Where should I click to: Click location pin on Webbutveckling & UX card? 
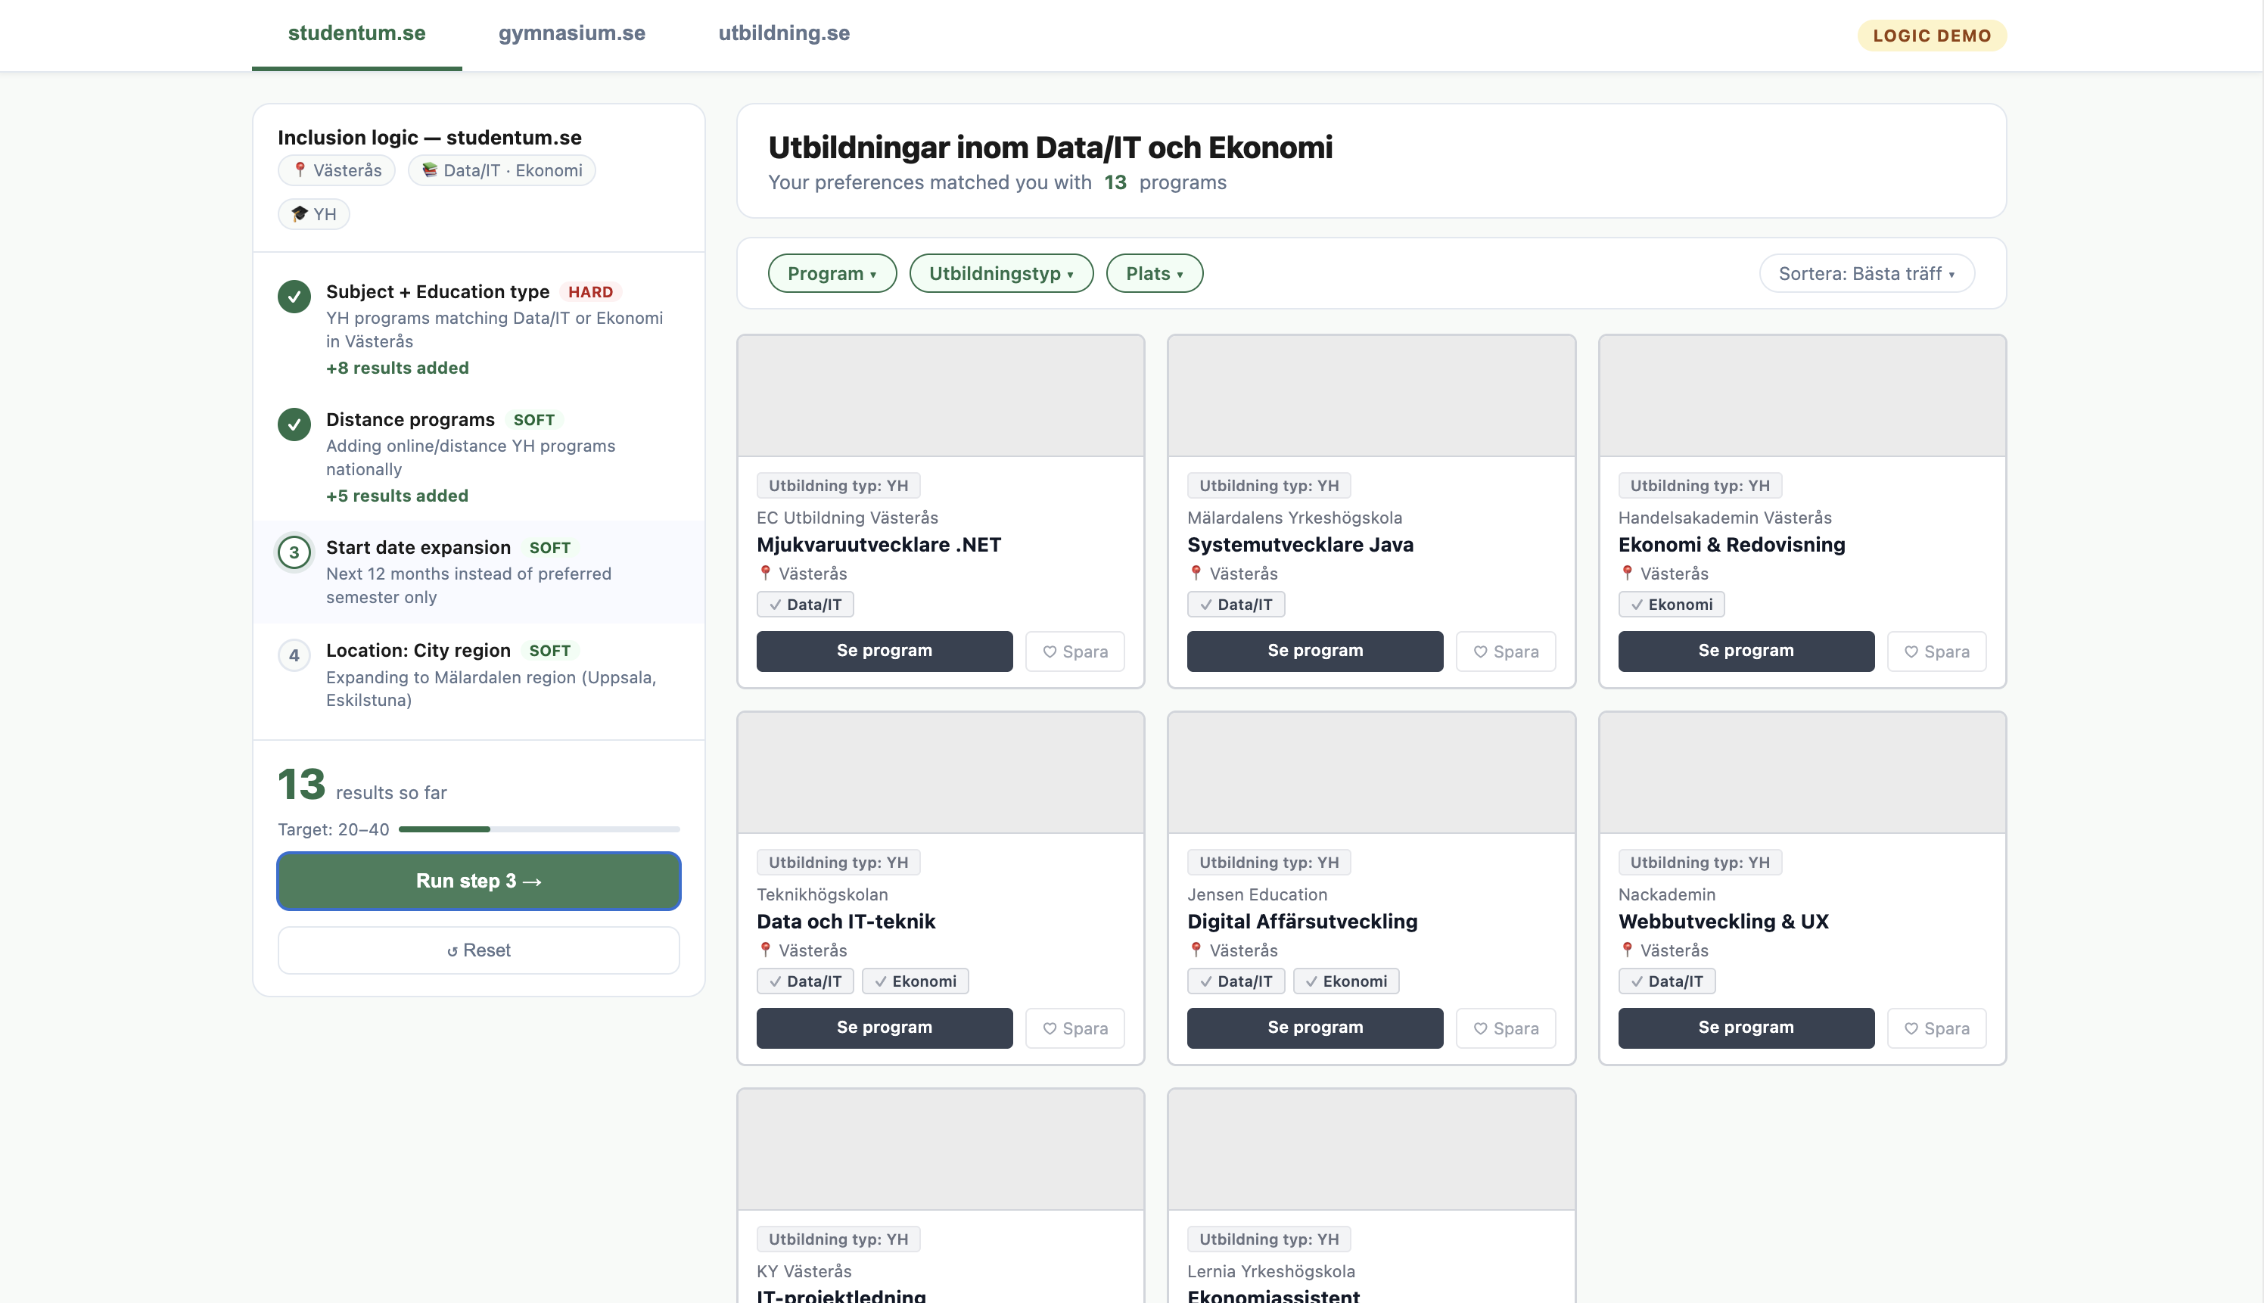[1627, 950]
